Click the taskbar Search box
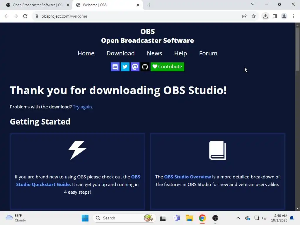Screen dimensions: 300x225 point(125,218)
